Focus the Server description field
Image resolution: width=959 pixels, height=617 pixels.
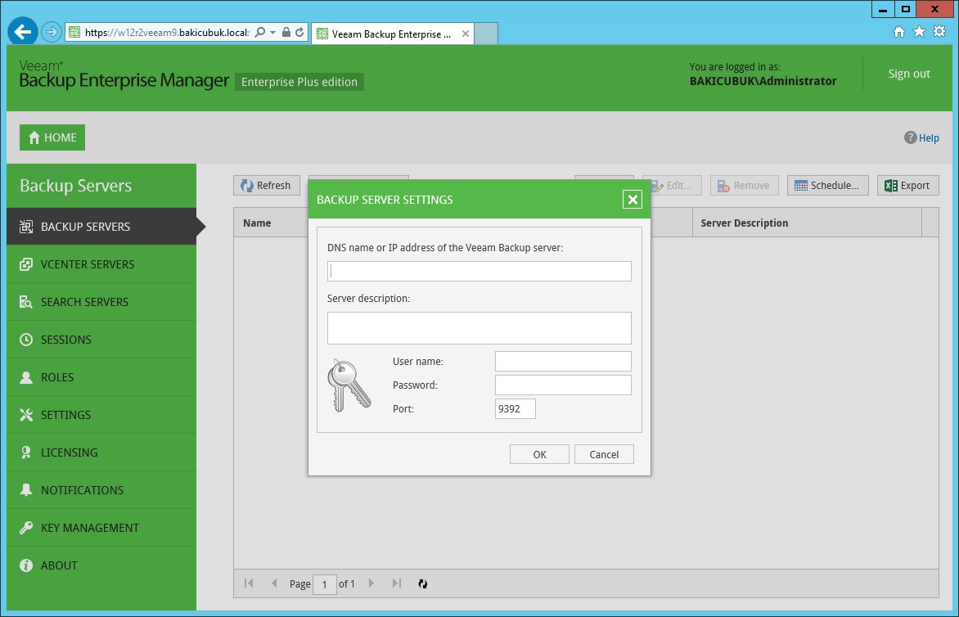click(479, 328)
